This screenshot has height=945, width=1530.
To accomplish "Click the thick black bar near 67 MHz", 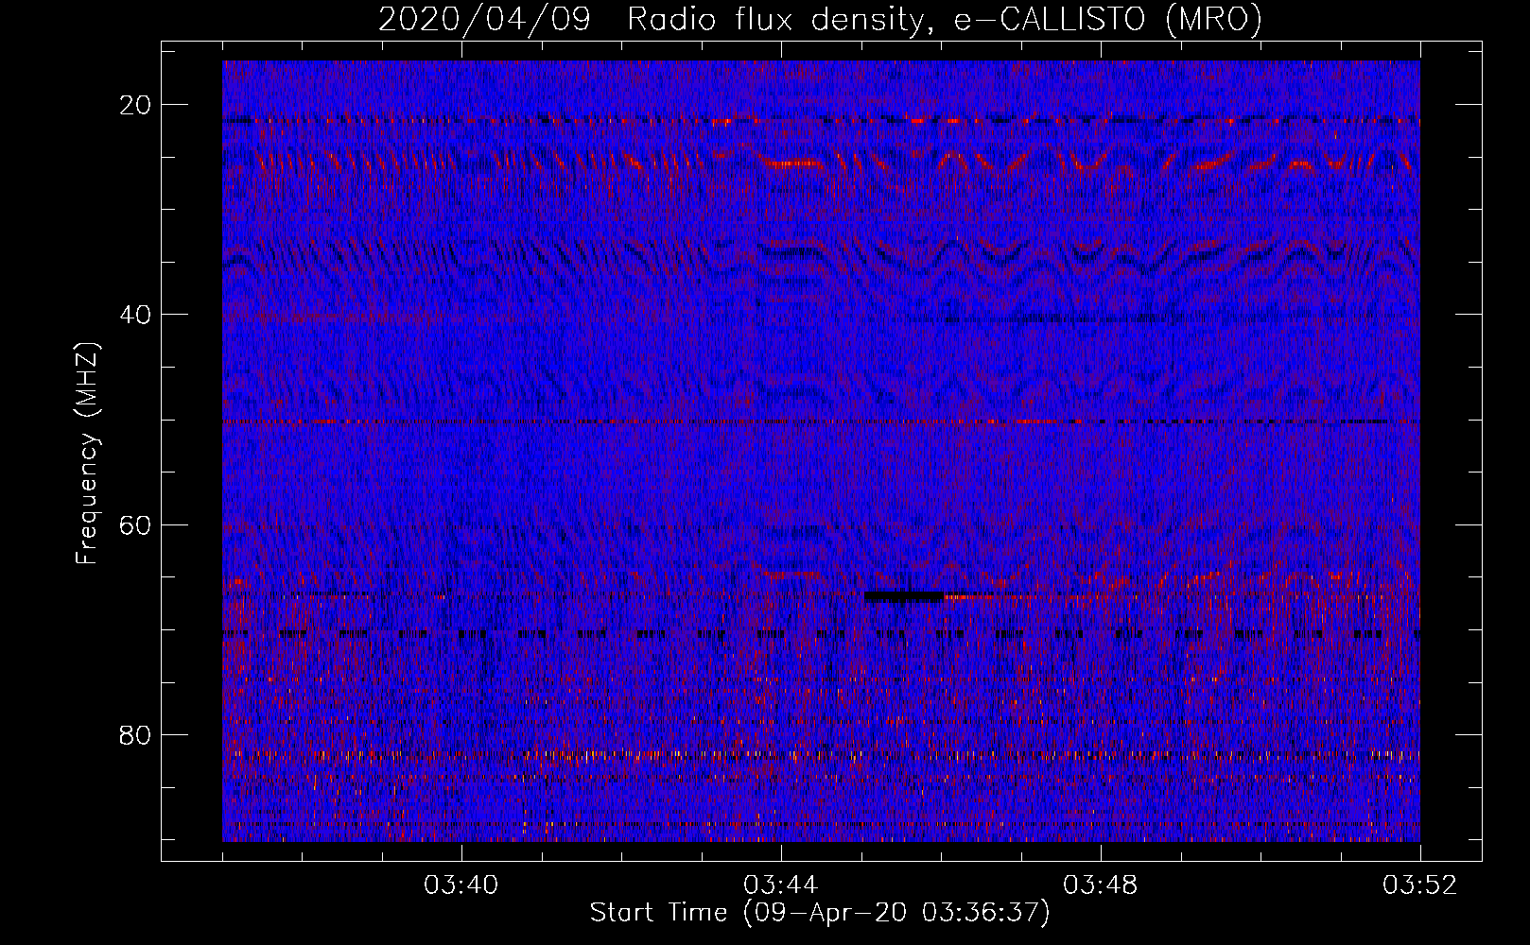I will point(905,596).
